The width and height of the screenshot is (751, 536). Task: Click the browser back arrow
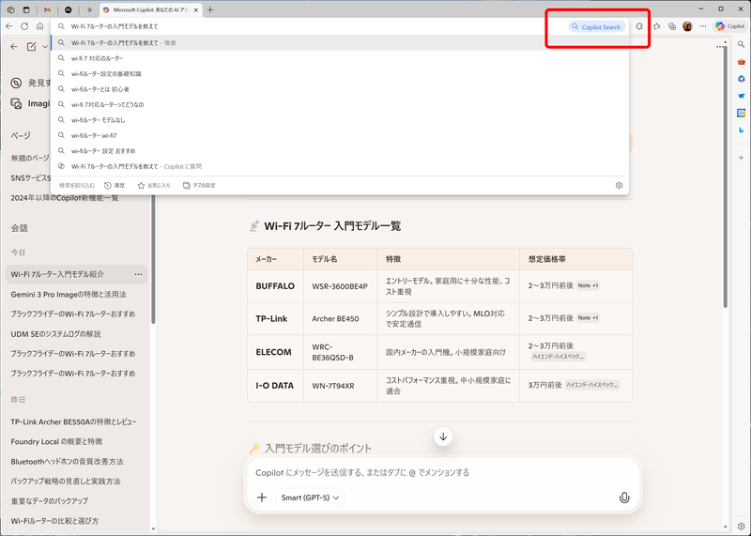point(9,26)
